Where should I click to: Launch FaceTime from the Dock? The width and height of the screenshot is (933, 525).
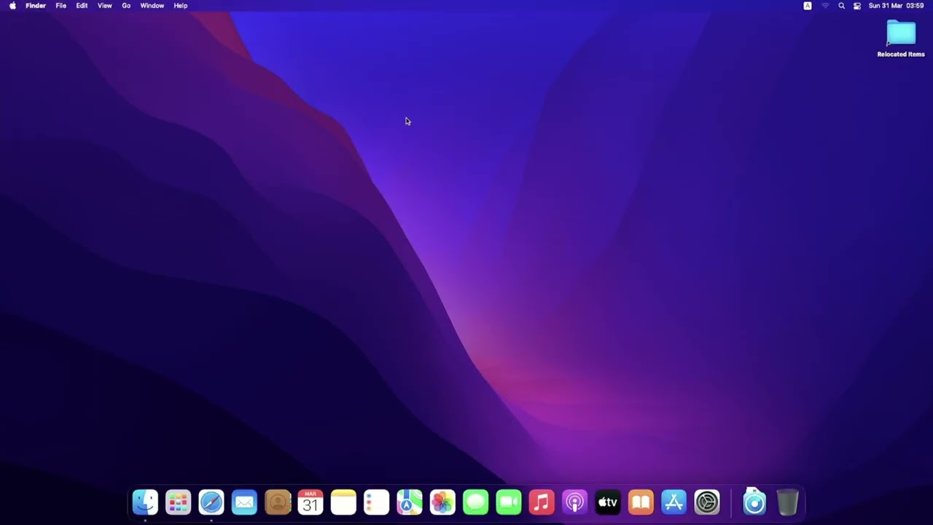(x=509, y=502)
